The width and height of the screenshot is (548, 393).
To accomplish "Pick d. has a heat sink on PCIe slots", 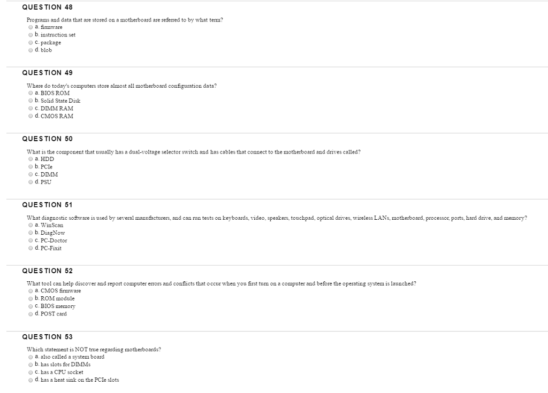I will (31, 380).
